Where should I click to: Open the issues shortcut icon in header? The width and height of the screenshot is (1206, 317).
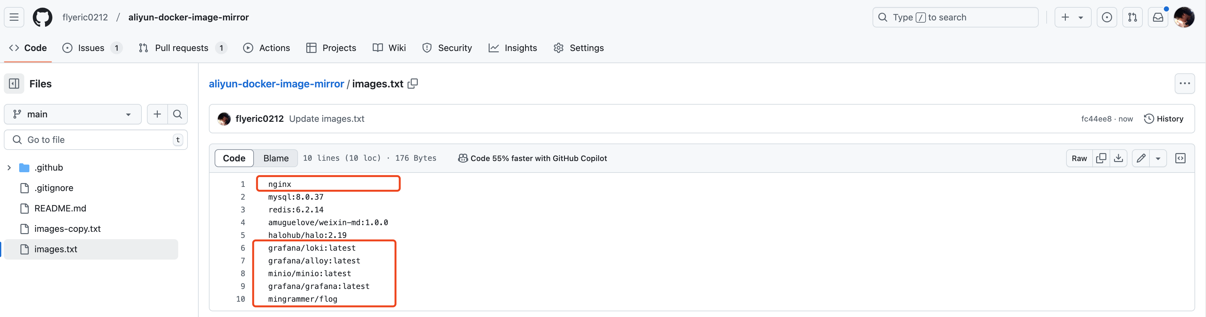(x=1107, y=17)
